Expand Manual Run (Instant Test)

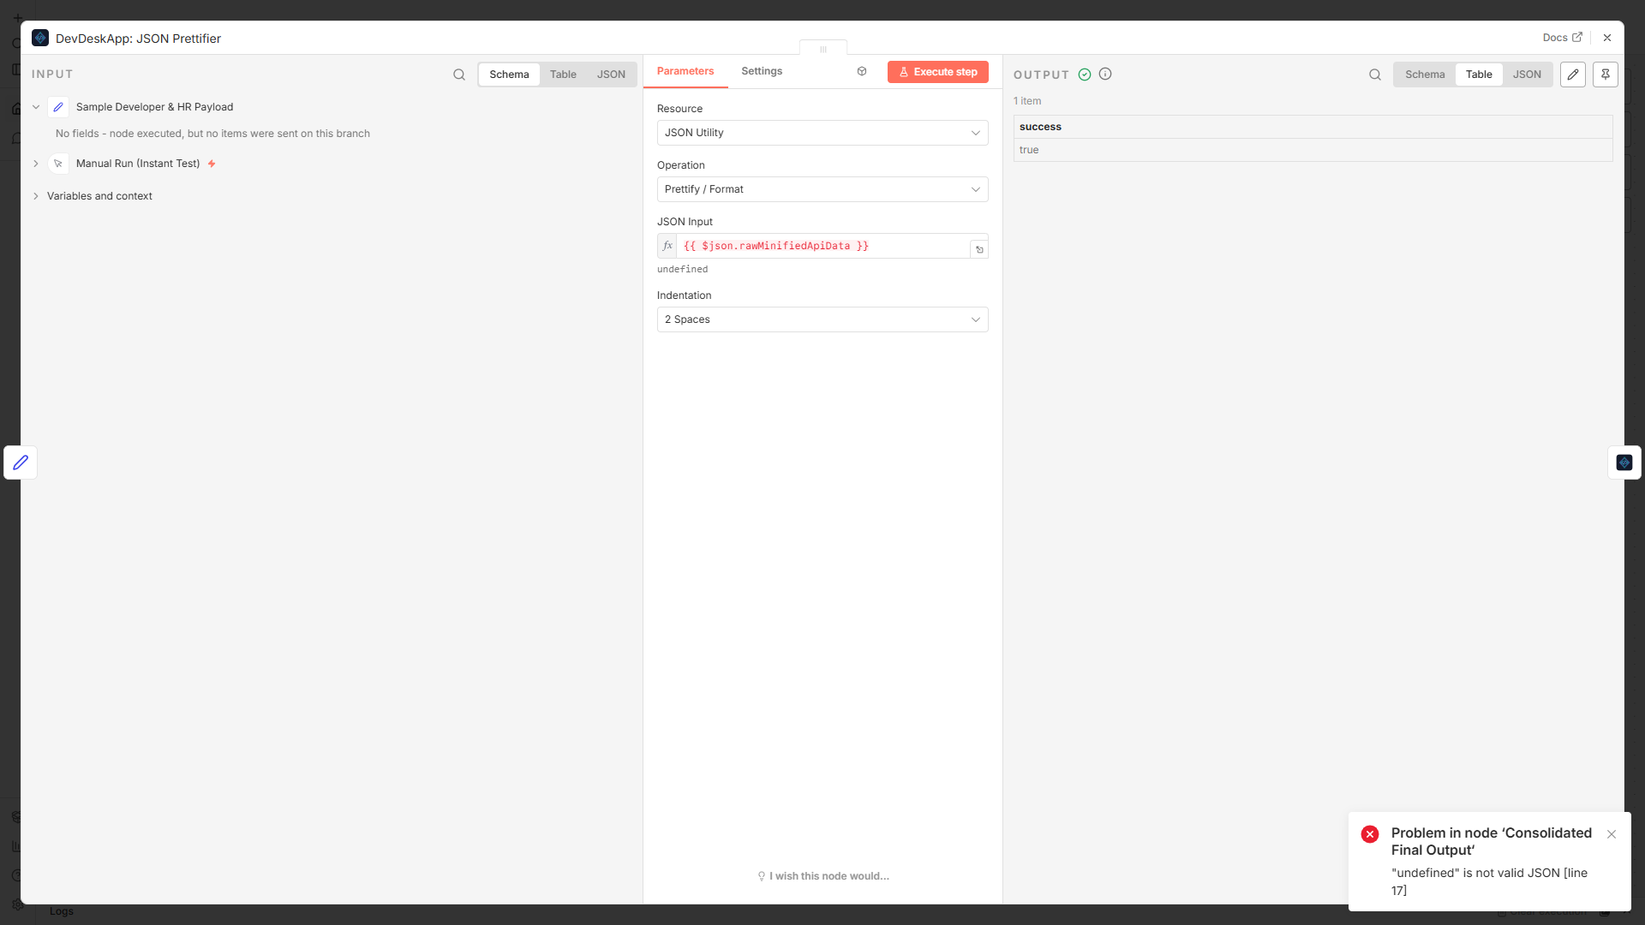click(36, 164)
